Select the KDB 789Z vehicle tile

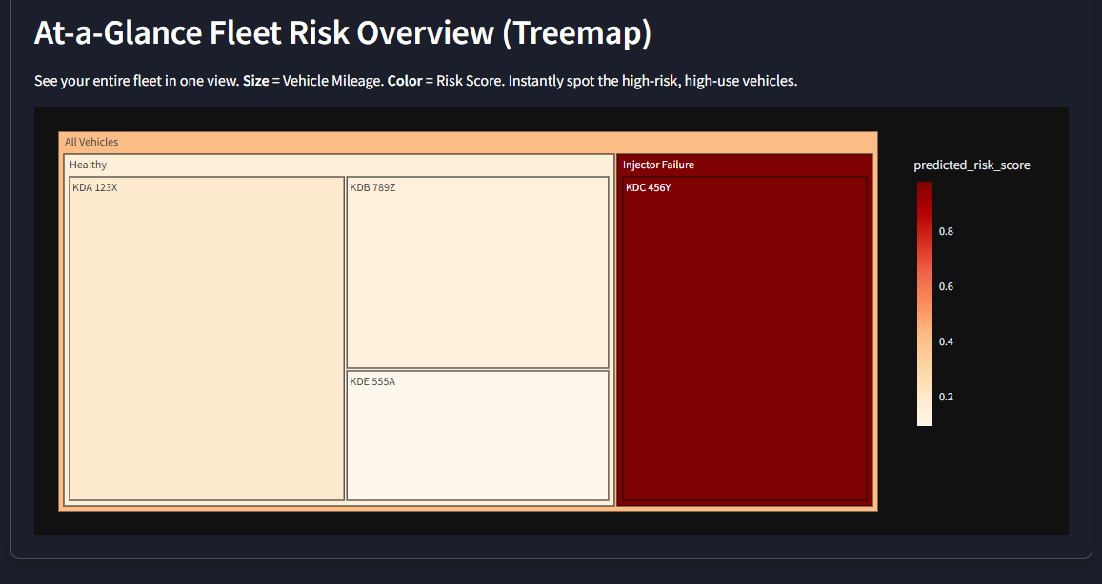(x=478, y=272)
